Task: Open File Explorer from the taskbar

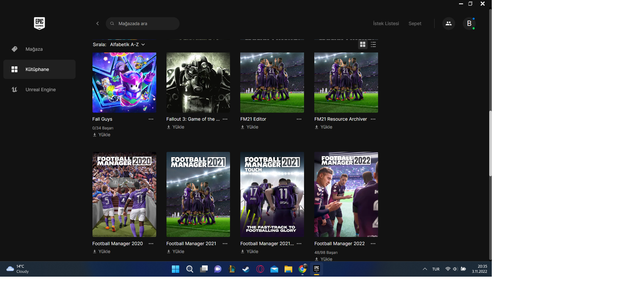Action: pyautogui.click(x=288, y=269)
